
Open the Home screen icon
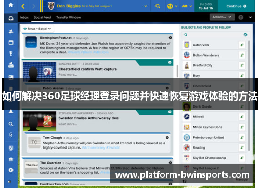point(11,5)
